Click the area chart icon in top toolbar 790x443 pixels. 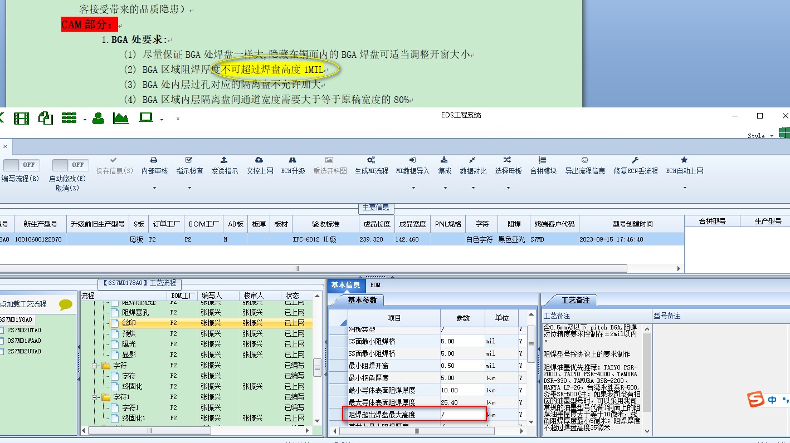[x=121, y=118]
